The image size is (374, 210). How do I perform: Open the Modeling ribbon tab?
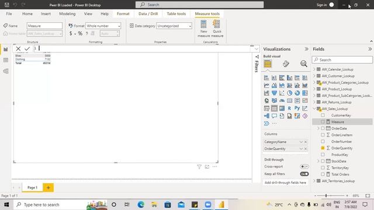click(67, 14)
